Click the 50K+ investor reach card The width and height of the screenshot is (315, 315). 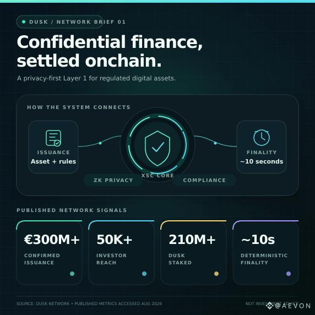(x=121, y=253)
